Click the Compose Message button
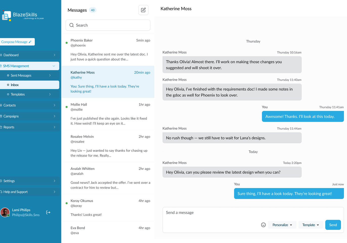Screen dimensions: 347x243 (17, 42)
